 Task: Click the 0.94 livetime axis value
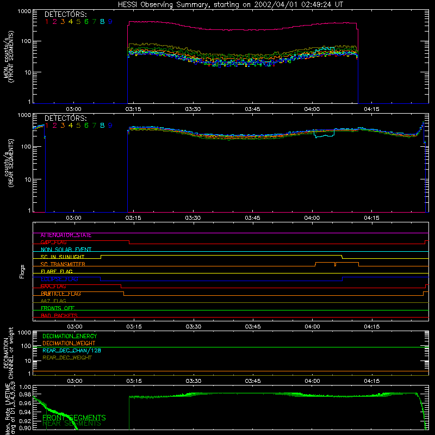point(25,412)
